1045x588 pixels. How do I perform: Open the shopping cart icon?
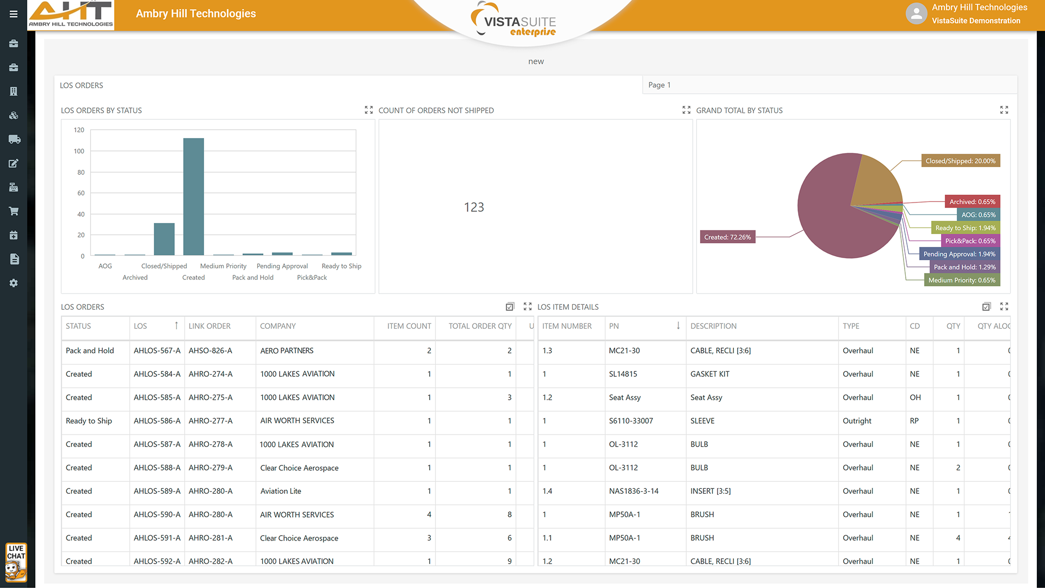click(x=14, y=211)
